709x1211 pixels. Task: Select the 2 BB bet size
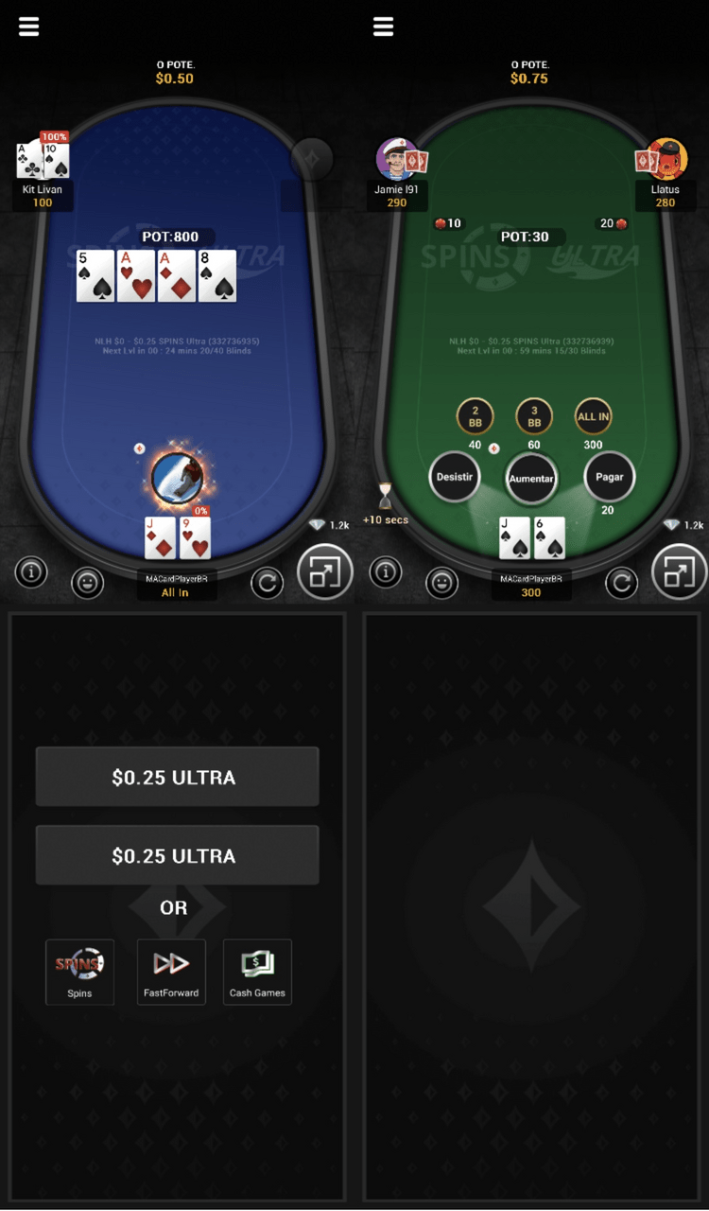[x=475, y=415]
